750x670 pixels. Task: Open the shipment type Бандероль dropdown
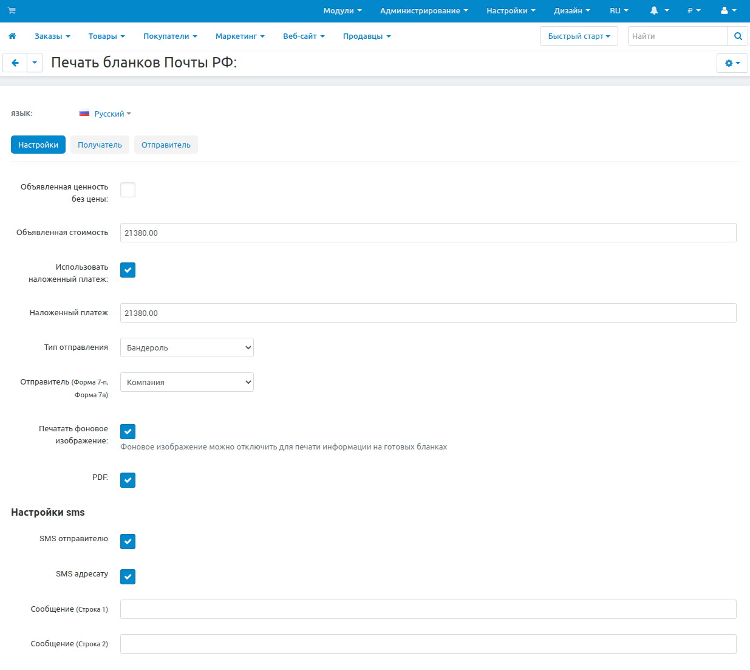[x=187, y=347]
